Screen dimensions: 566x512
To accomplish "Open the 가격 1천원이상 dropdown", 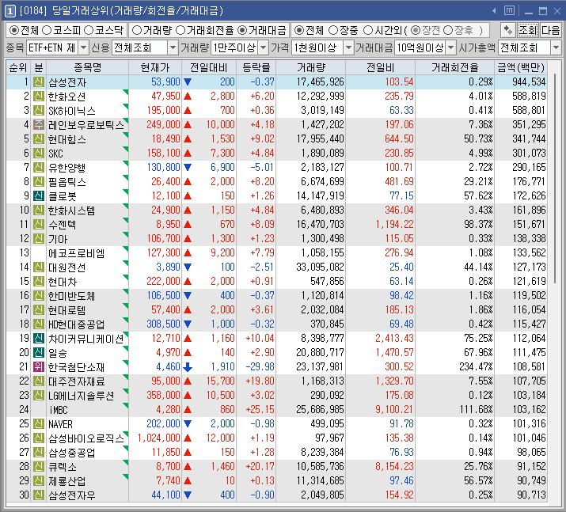I will [x=348, y=47].
